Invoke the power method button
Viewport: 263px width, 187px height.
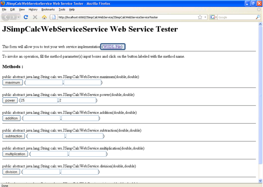click(10, 100)
